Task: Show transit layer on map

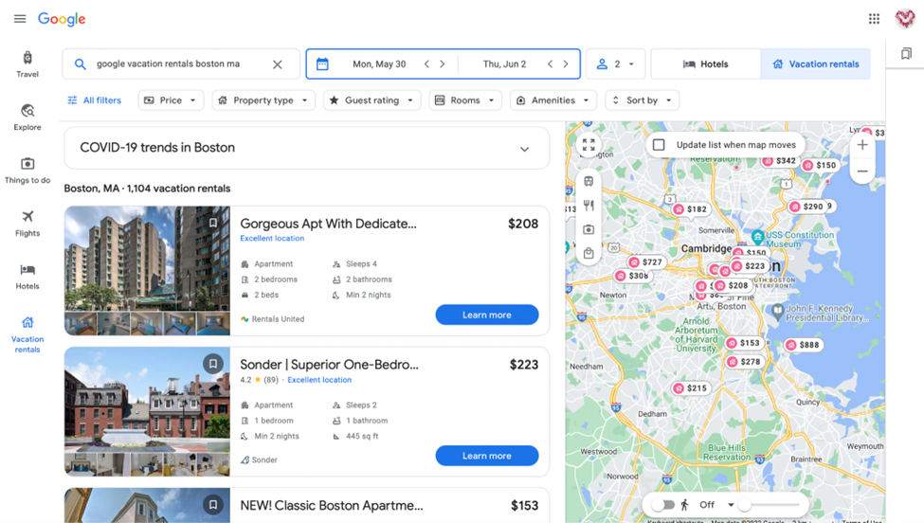Action: click(x=589, y=181)
